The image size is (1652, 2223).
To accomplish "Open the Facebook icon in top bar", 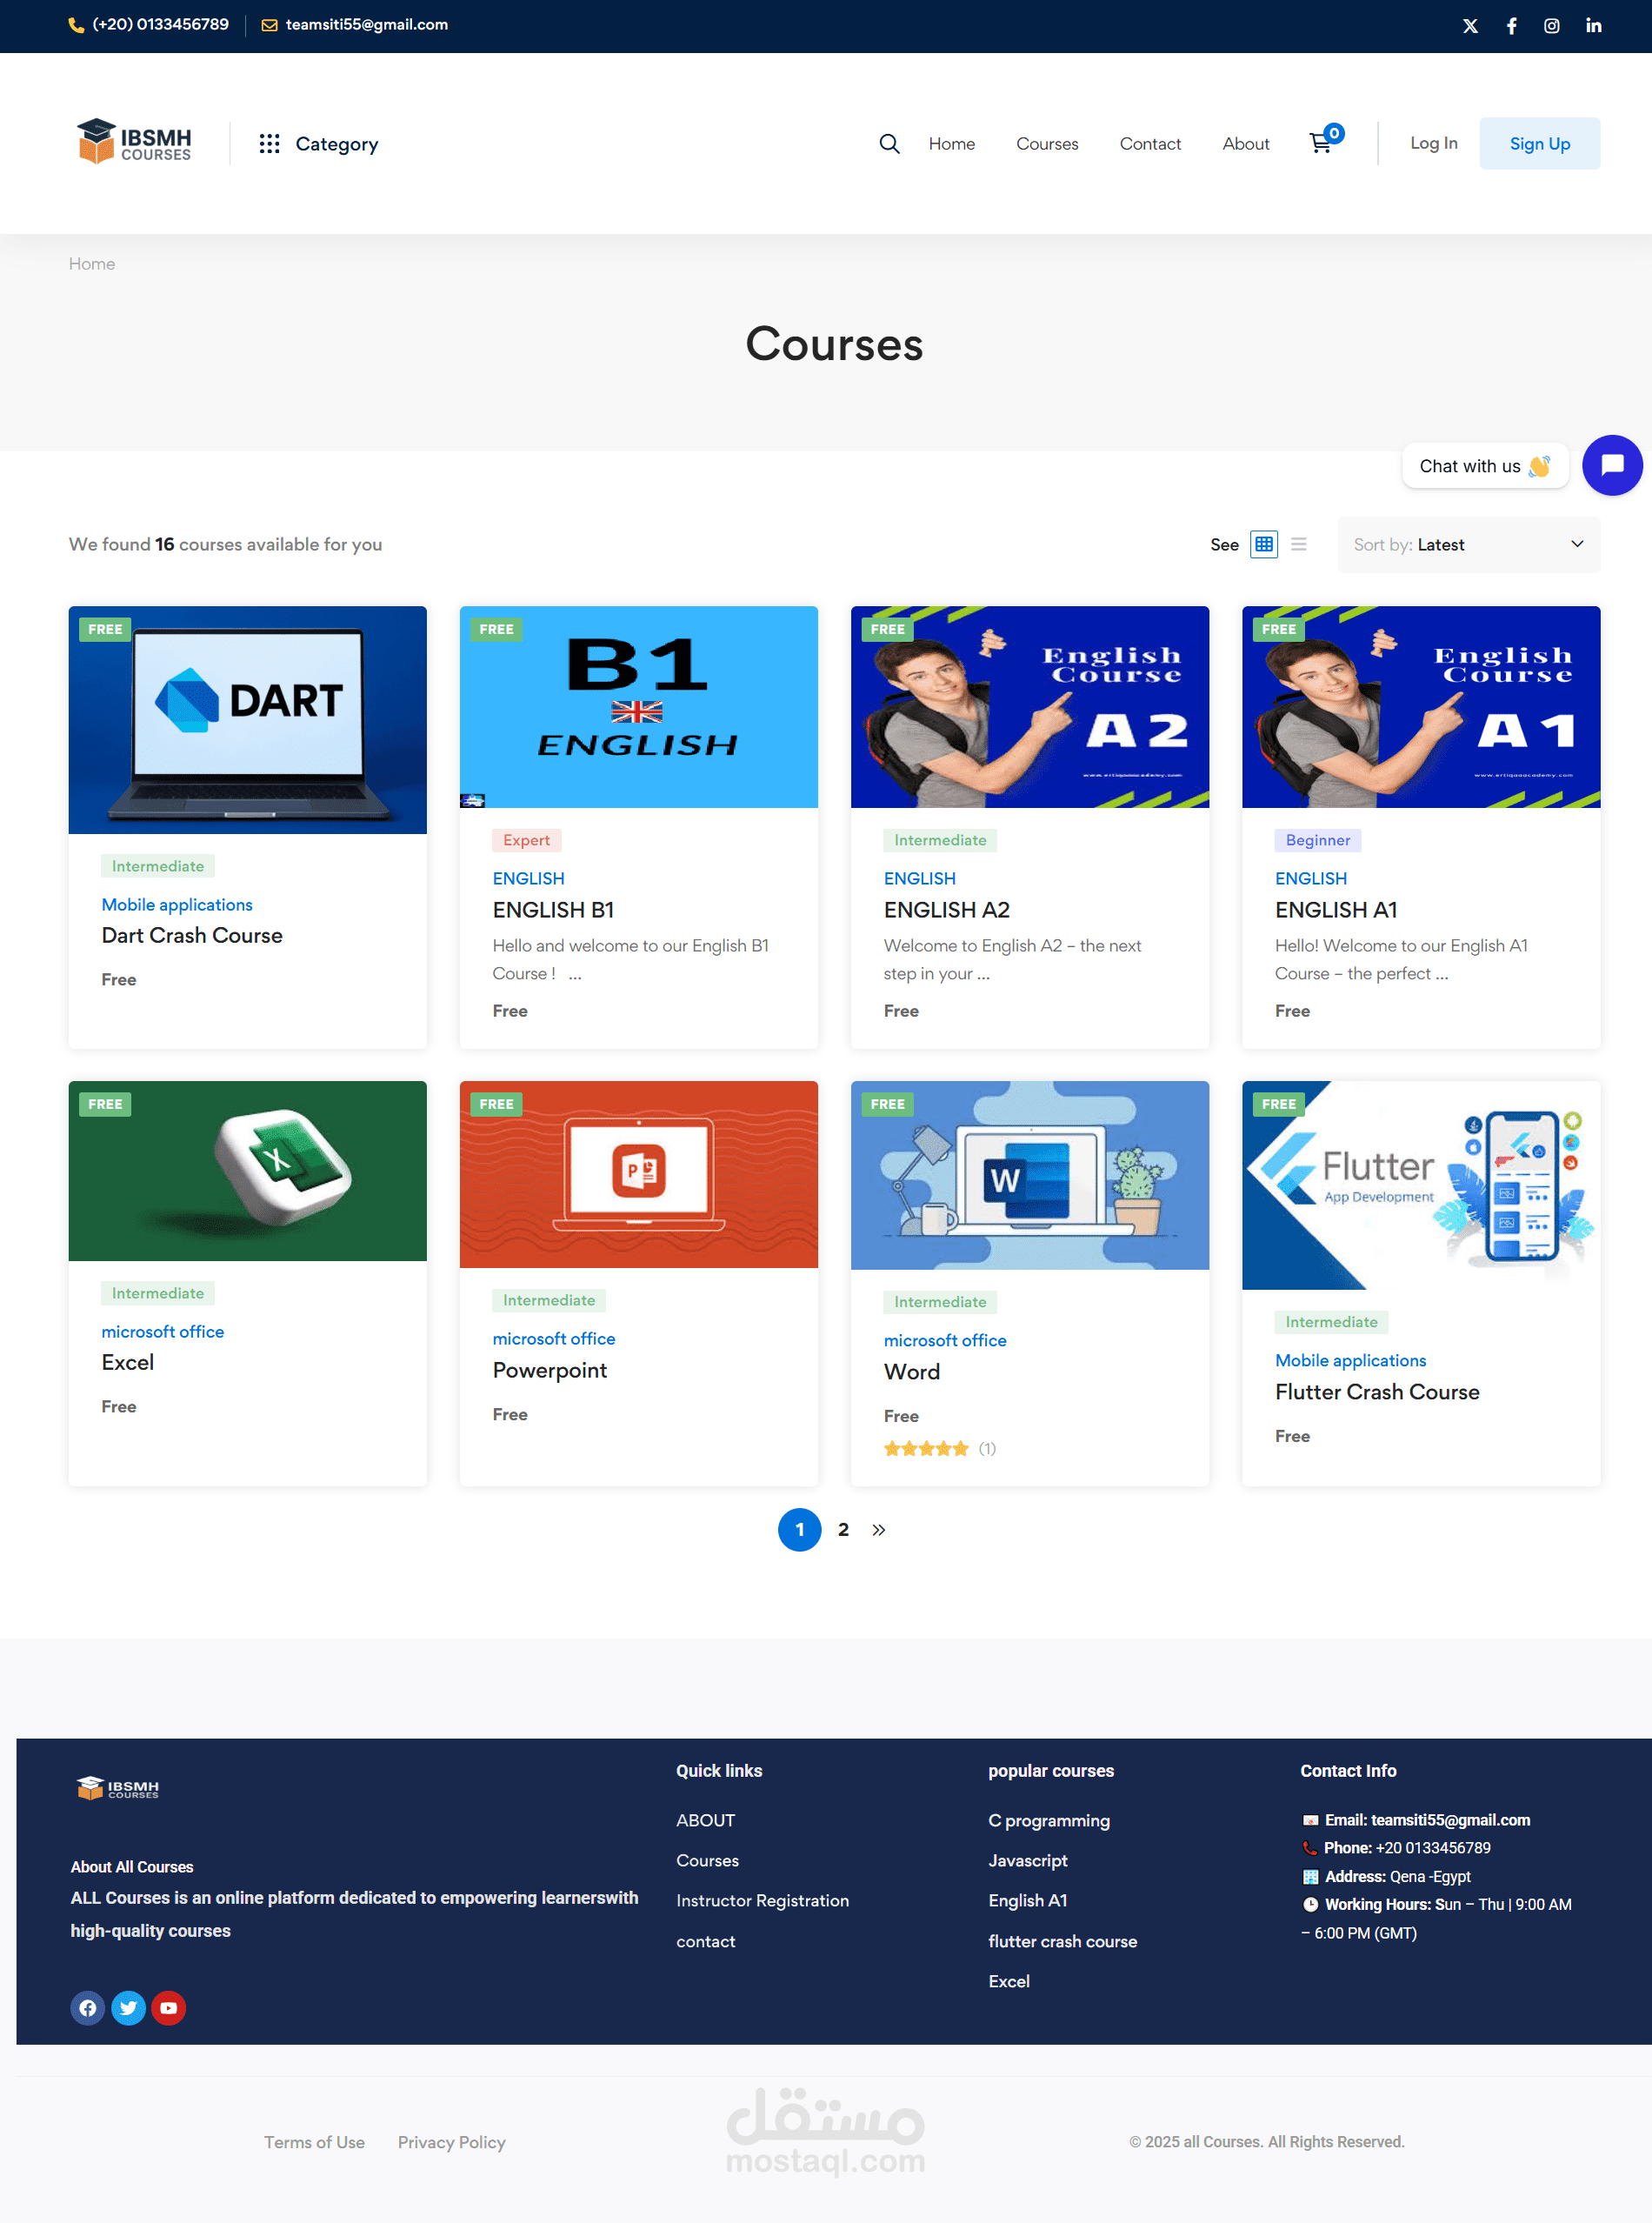I will (1512, 26).
